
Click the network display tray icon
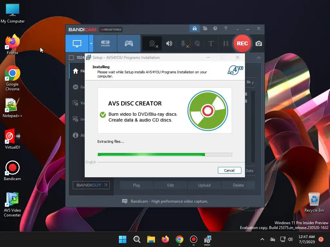point(283,239)
